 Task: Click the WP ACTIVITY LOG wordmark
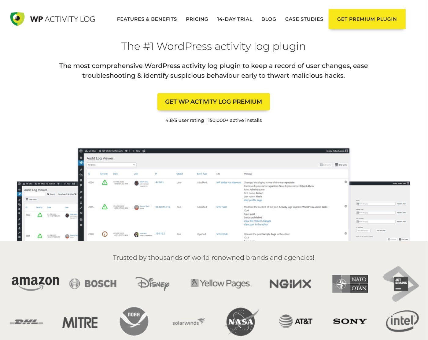click(x=63, y=19)
